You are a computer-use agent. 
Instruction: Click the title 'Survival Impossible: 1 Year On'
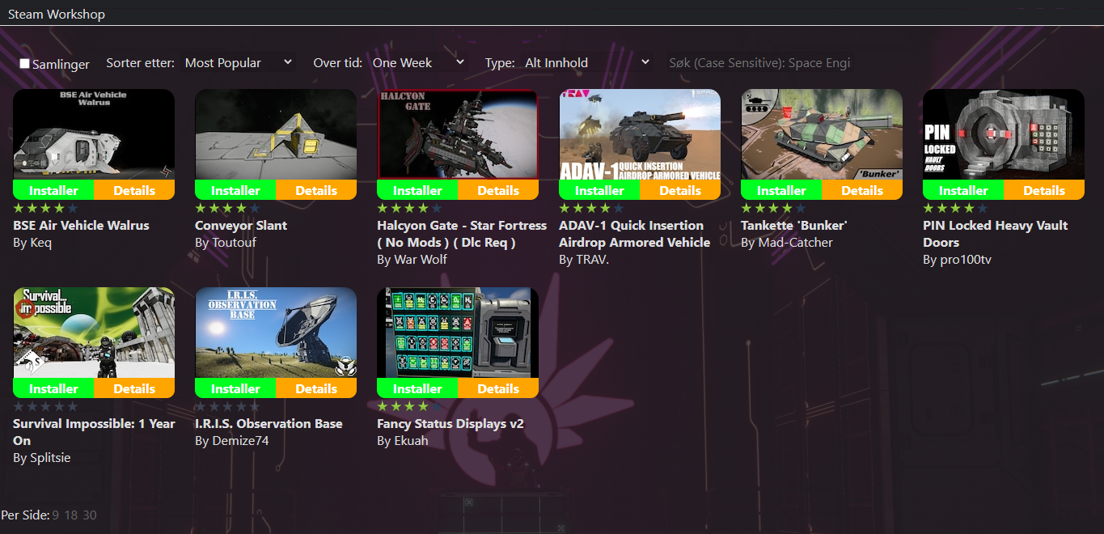click(94, 432)
